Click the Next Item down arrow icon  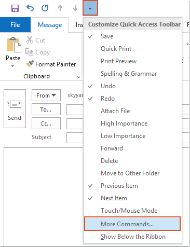(x=75, y=8)
